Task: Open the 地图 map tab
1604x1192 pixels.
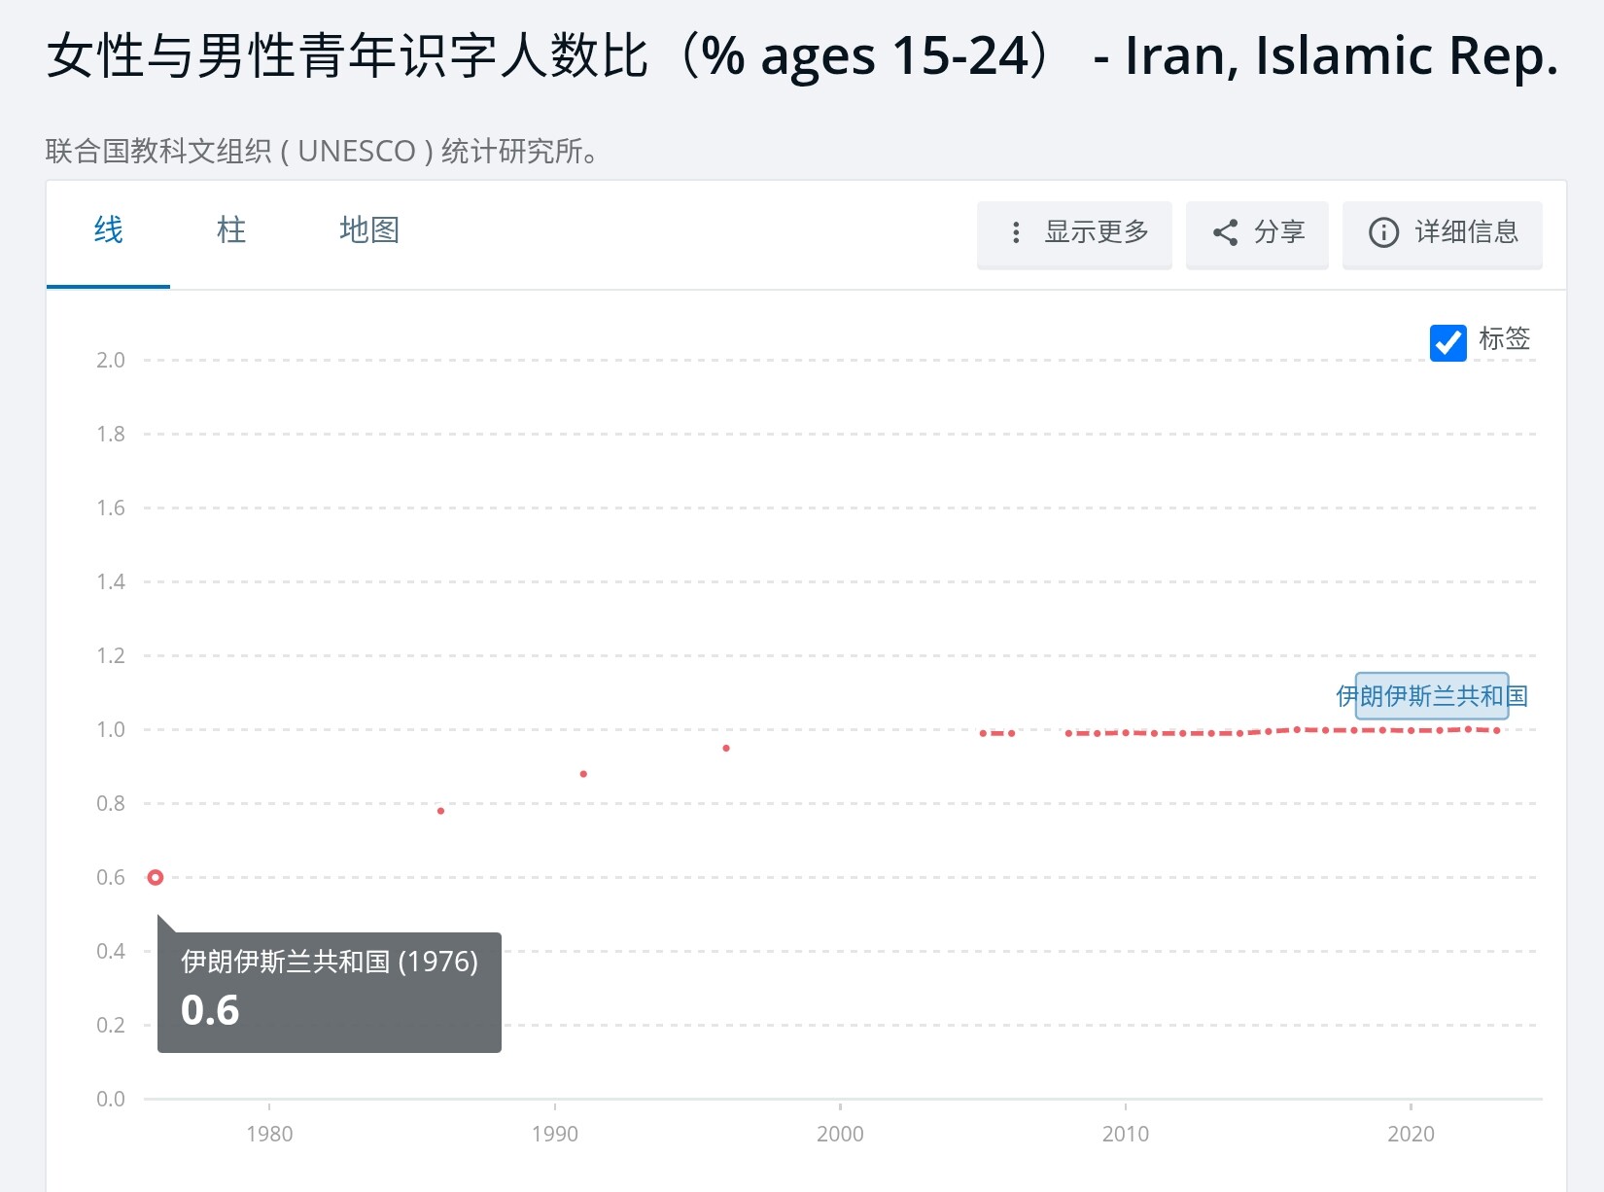Action: (369, 230)
